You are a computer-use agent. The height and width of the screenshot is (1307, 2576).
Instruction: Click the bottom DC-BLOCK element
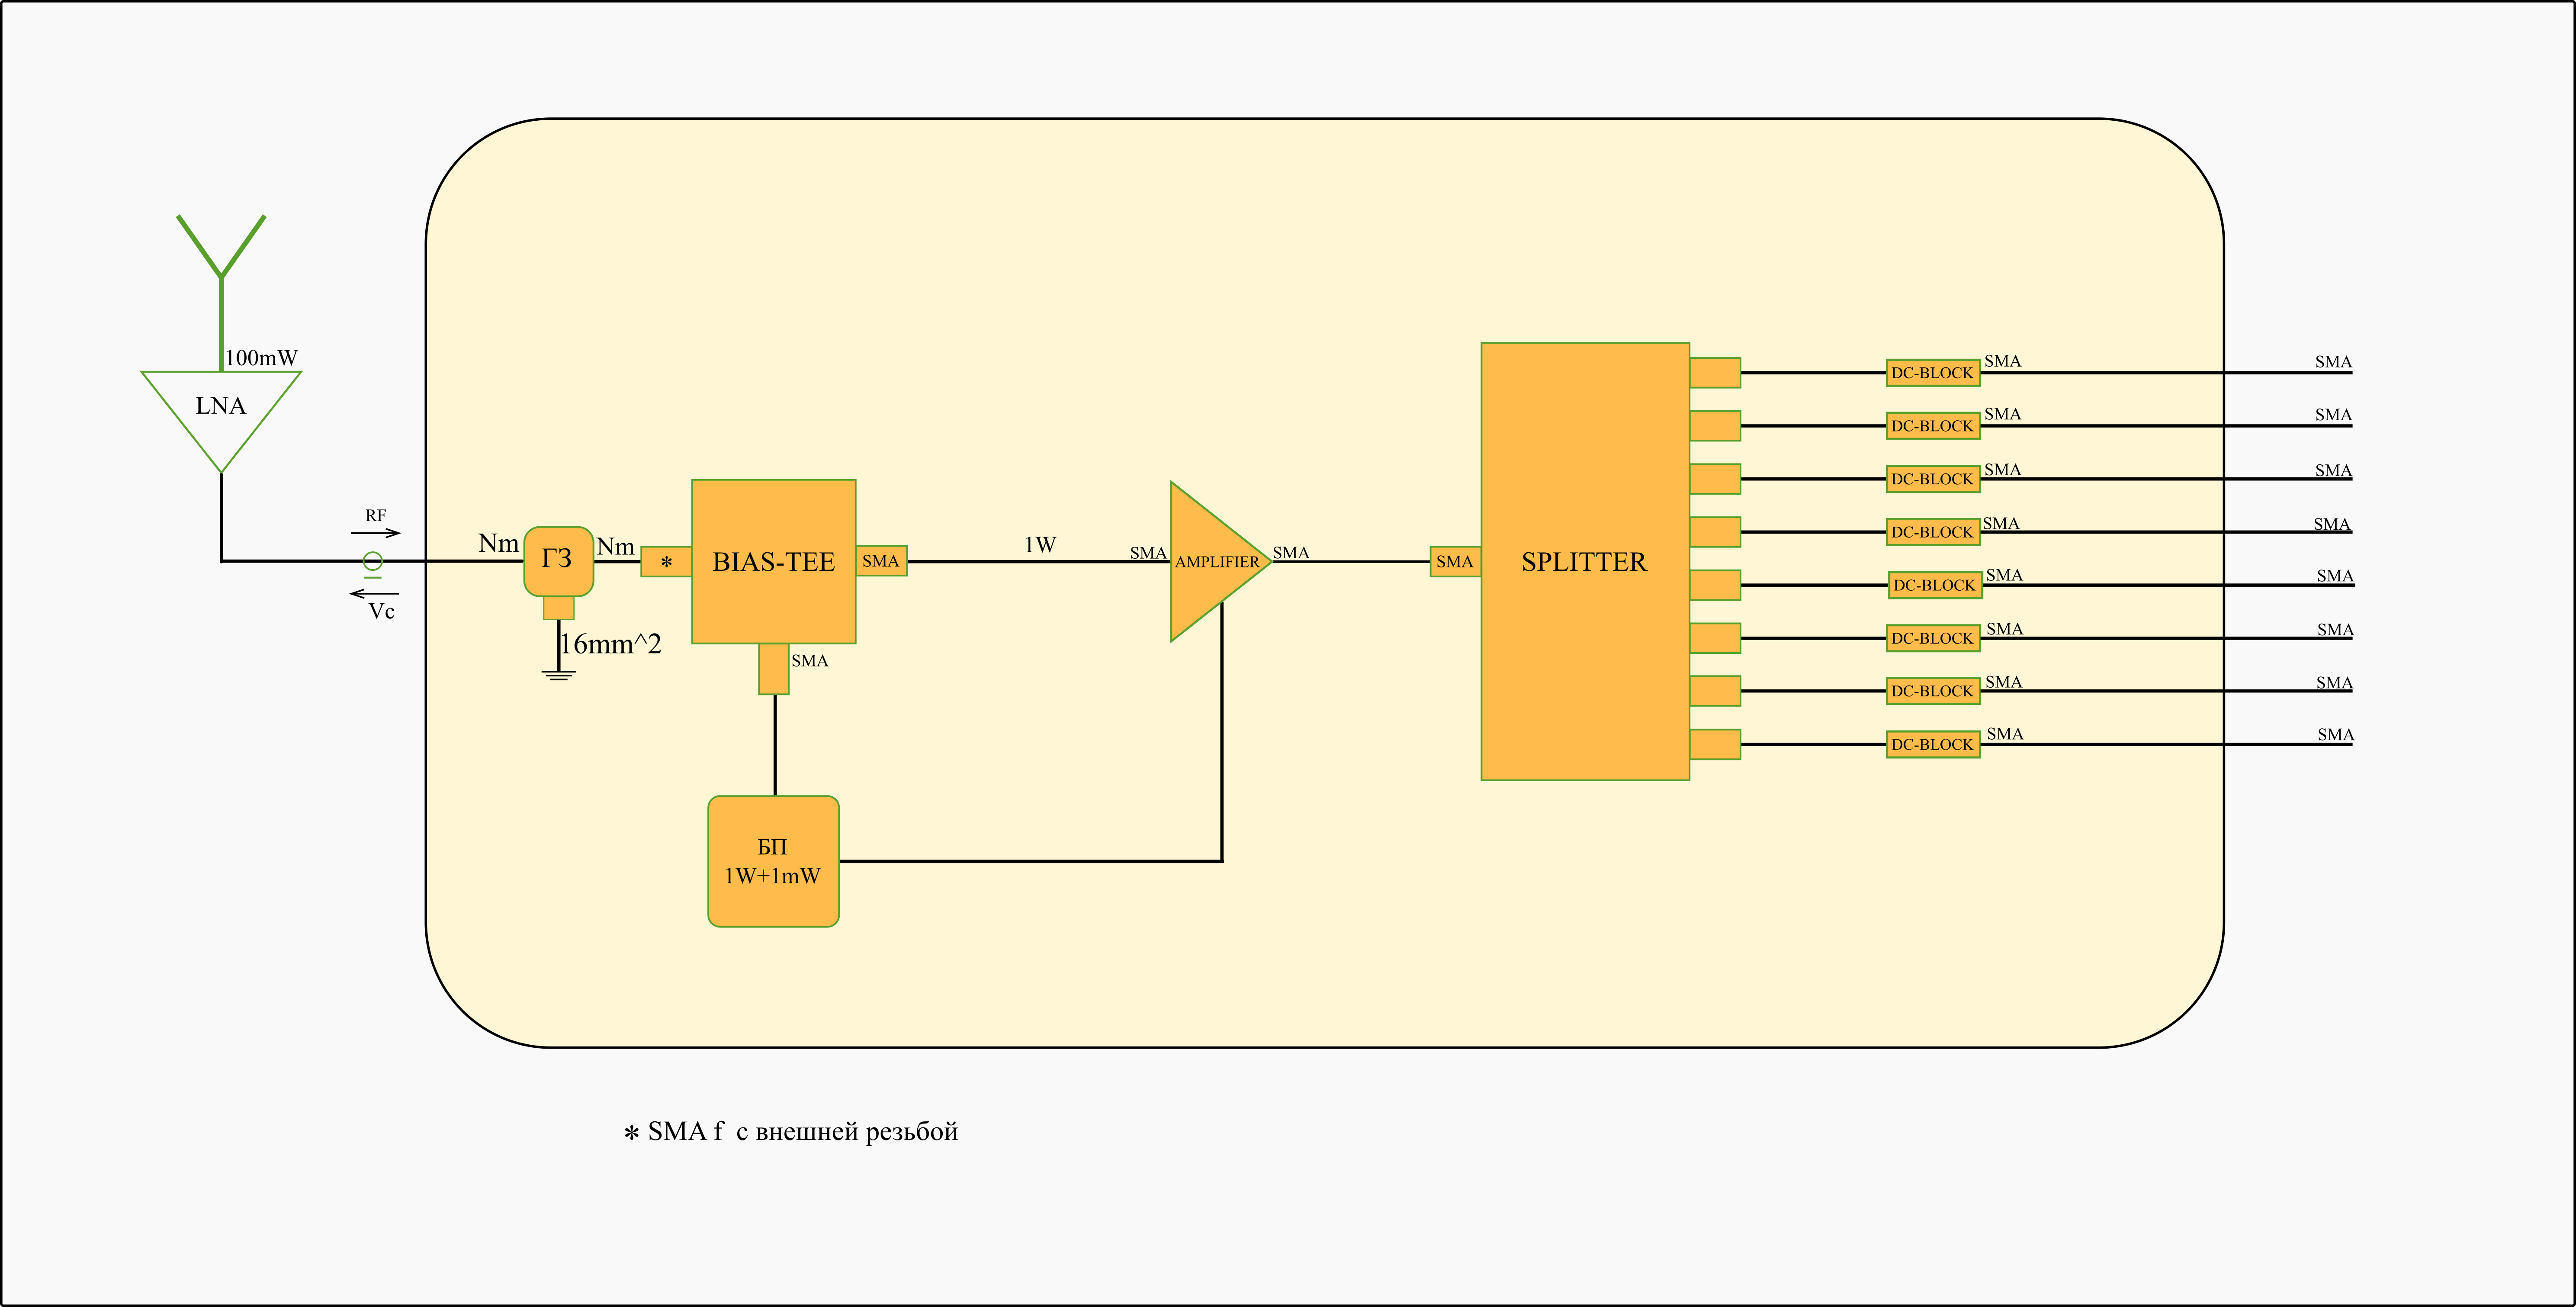(x=1932, y=744)
